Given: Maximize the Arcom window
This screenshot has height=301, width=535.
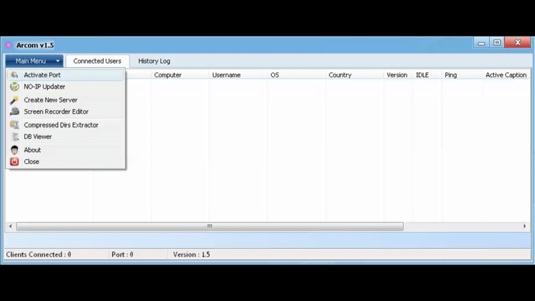Looking at the screenshot, I should tap(497, 43).
